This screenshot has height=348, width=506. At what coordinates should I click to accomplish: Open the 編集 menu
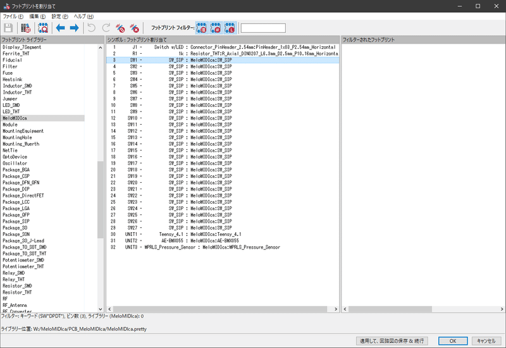37,16
